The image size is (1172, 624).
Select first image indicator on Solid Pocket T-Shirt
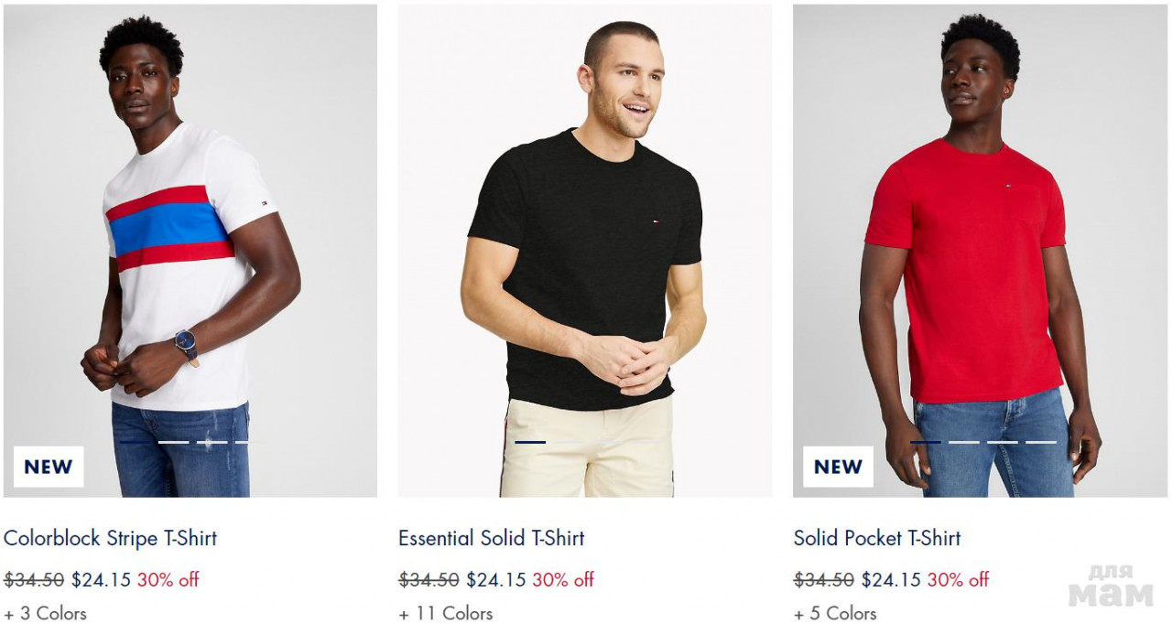[926, 442]
